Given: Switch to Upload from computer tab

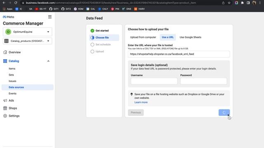Looking at the screenshot, I should pos(143,37).
